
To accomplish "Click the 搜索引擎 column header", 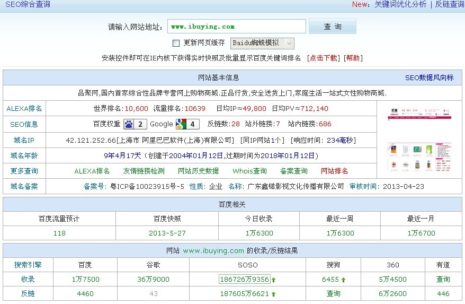I will 28,265.
